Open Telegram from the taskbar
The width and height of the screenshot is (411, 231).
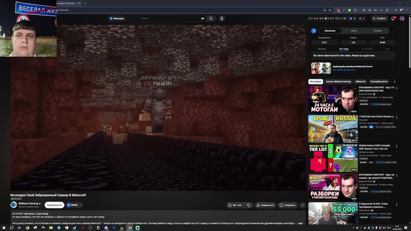pos(59,228)
